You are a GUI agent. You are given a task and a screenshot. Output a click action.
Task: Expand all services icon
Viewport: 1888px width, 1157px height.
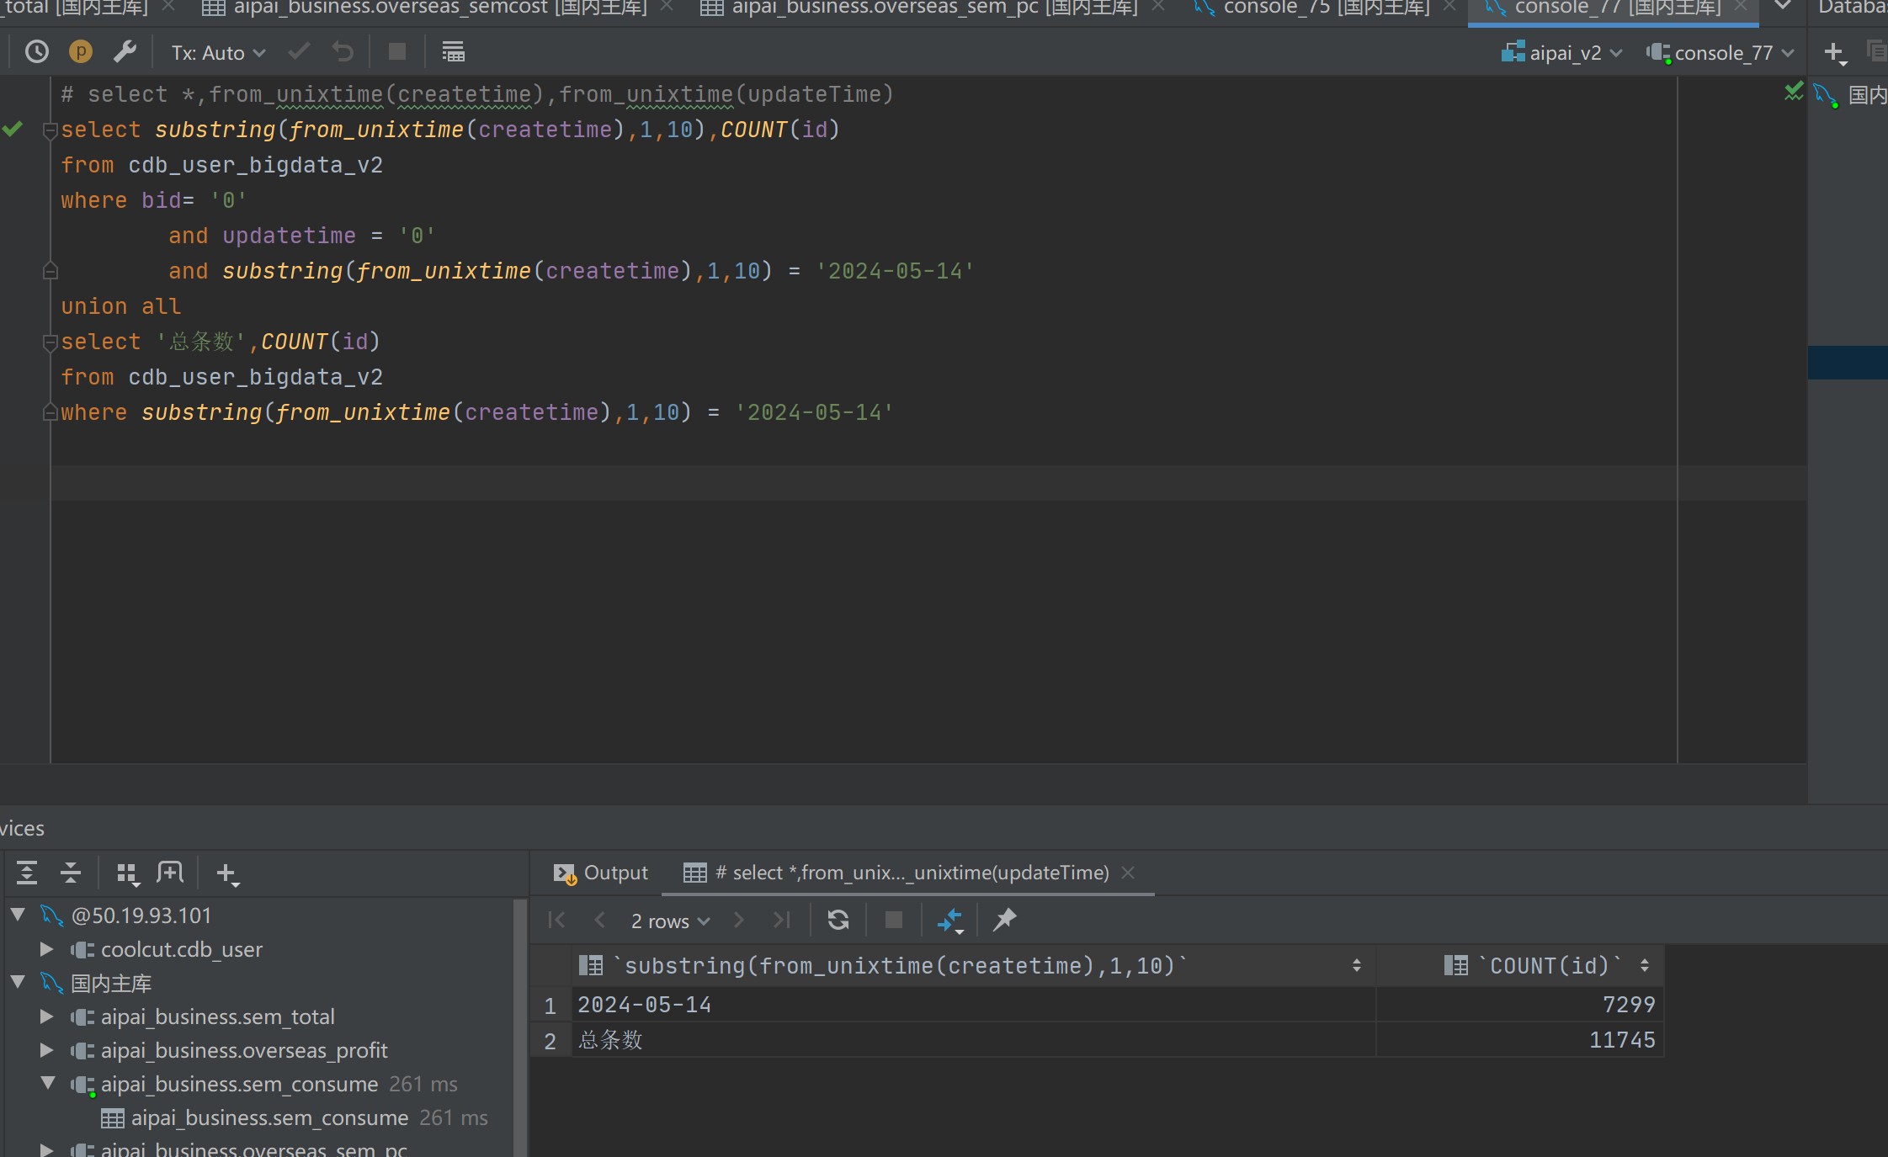pos(27,873)
